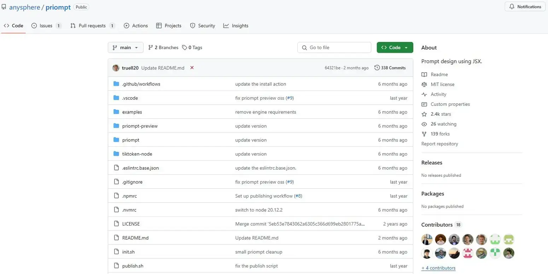This screenshot has height=274, width=548.
Task: Open the 2 Branches link
Action: (163, 47)
